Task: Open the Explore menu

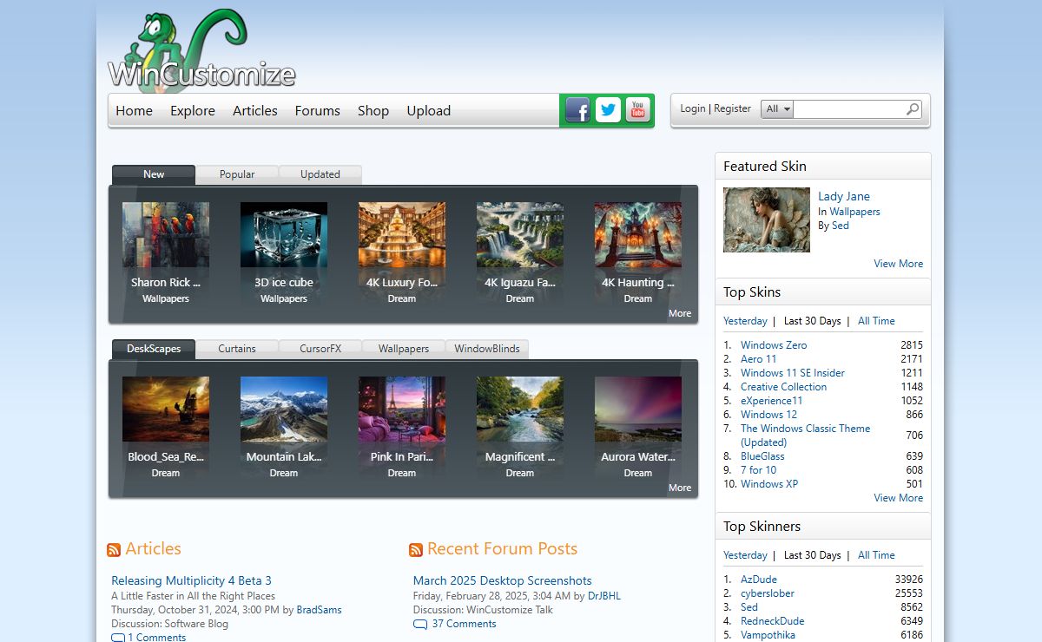Action: (193, 111)
